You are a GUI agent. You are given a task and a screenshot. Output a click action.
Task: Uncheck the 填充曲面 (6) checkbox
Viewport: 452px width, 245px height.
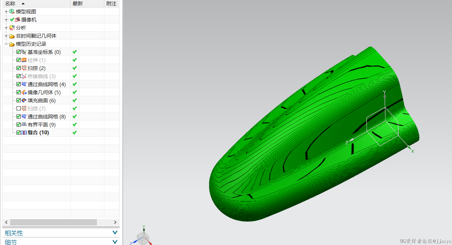[19, 100]
